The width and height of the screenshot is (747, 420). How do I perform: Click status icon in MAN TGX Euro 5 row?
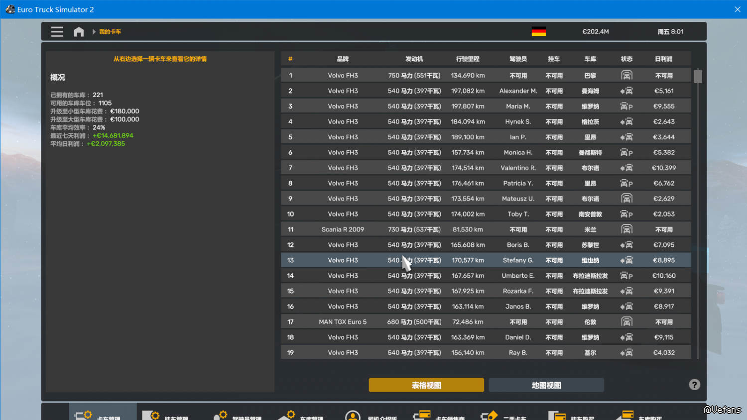coord(626,322)
